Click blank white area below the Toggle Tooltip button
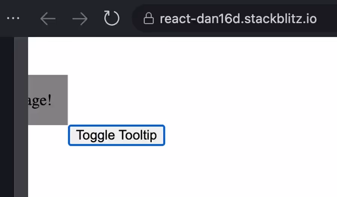 116,172
